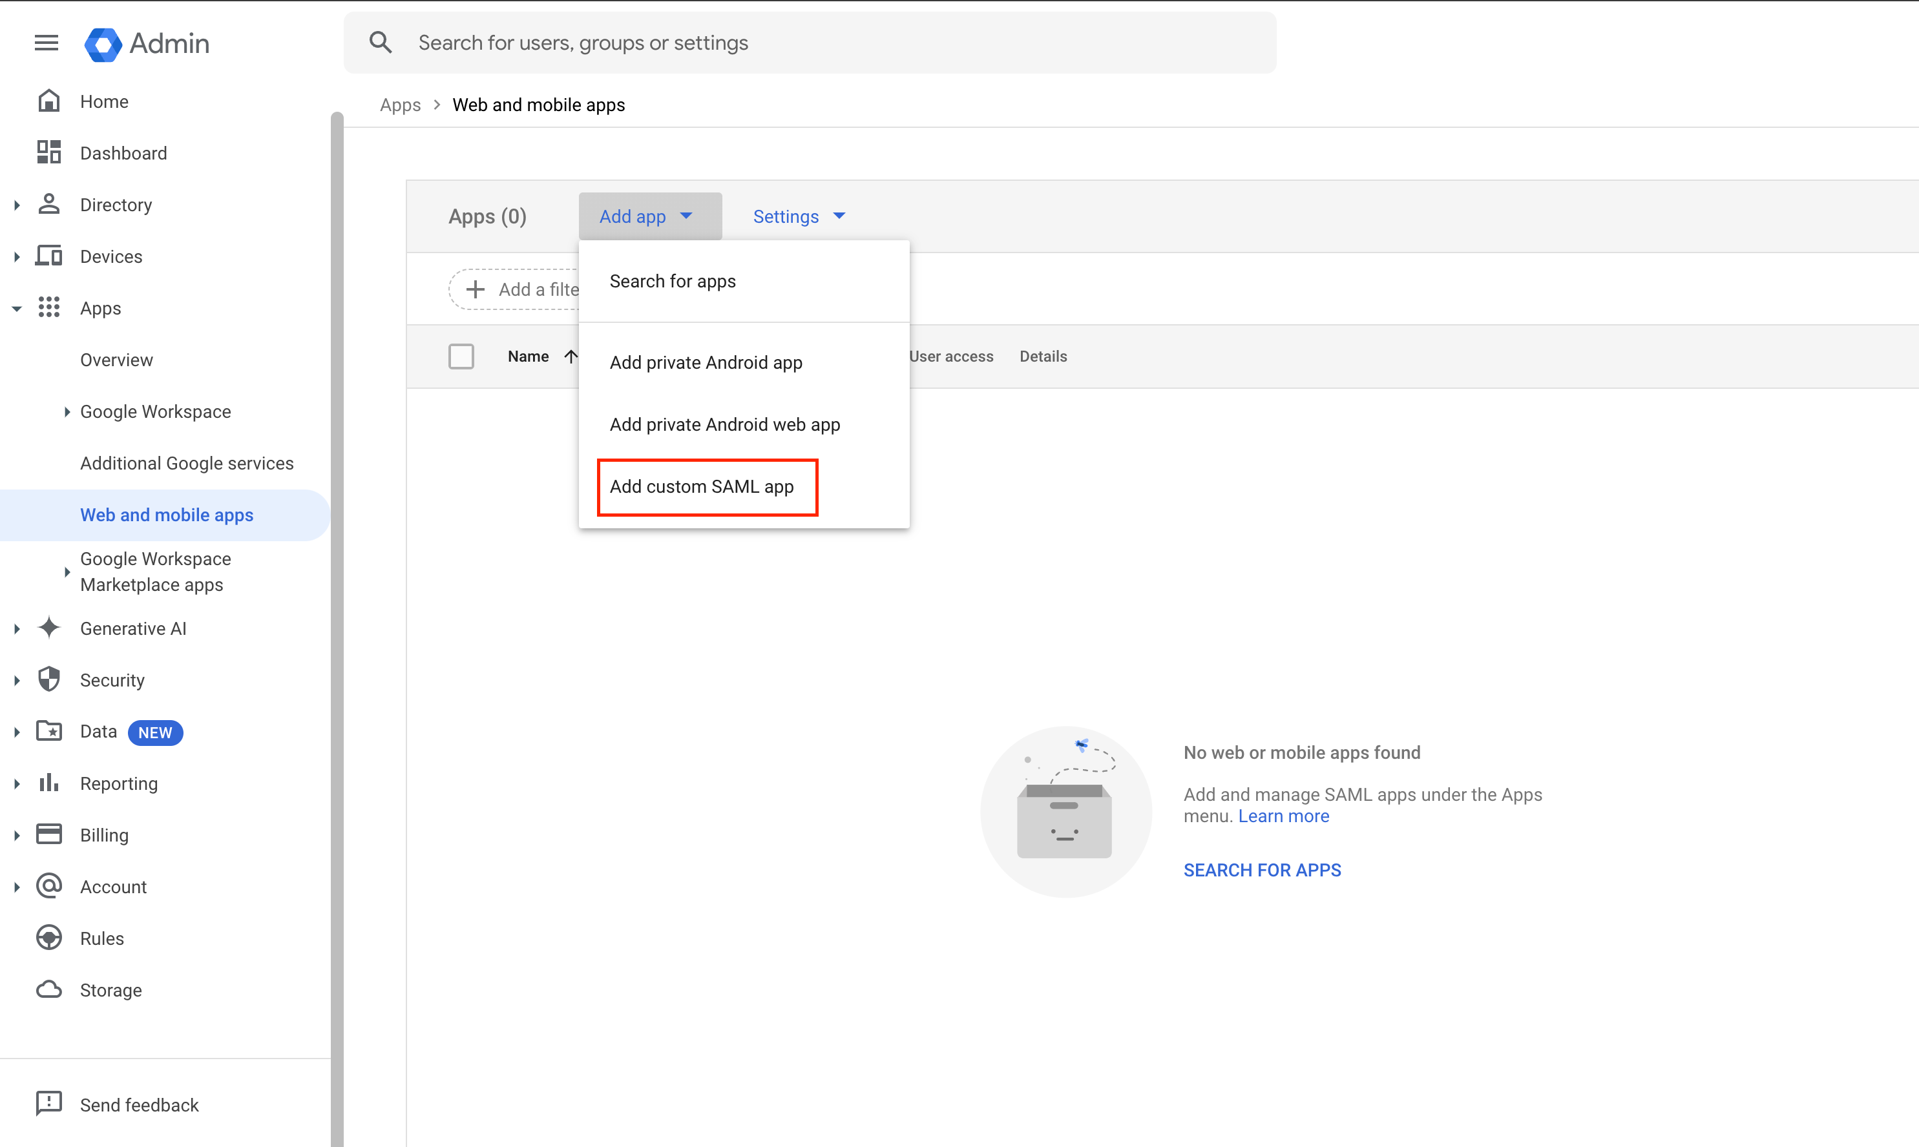Choose Add private Android web app
1919x1147 pixels.
point(724,424)
